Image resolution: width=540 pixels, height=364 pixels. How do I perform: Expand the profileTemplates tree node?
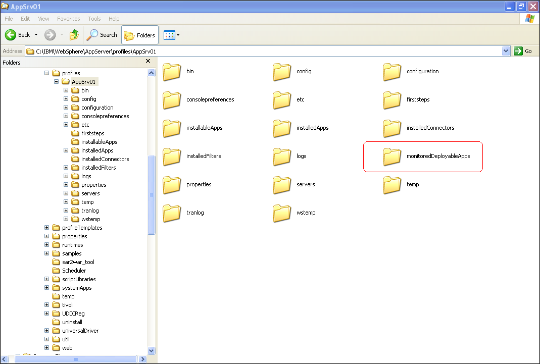click(46, 228)
